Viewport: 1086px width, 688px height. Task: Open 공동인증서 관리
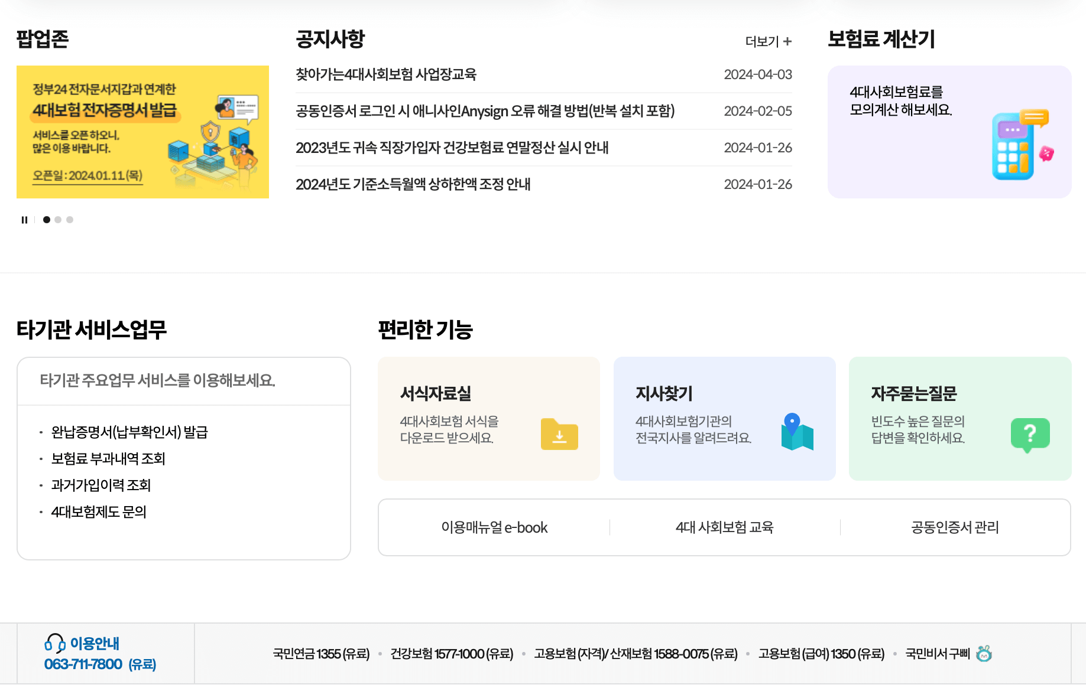tap(955, 527)
